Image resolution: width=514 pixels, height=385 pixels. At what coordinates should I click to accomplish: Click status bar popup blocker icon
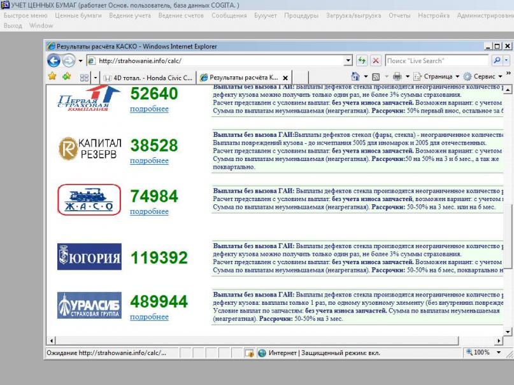tap(249, 353)
